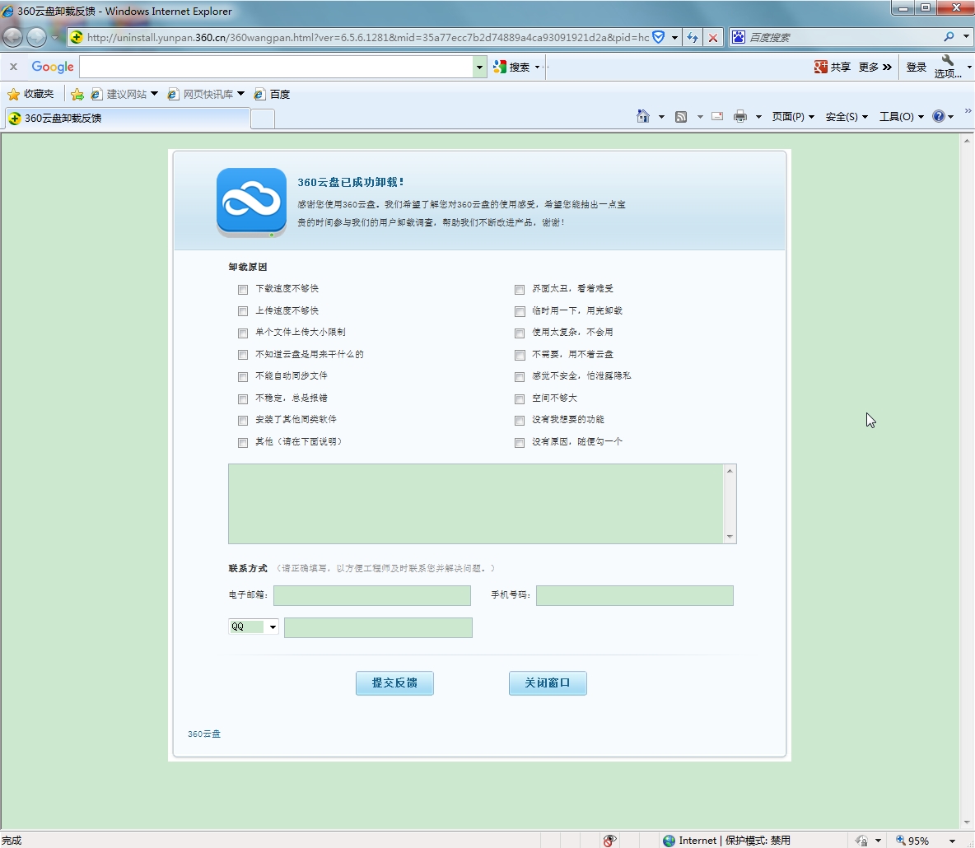This screenshot has width=975, height=848.
Task: Click the 电子邮箱 email input field
Action: (372, 595)
